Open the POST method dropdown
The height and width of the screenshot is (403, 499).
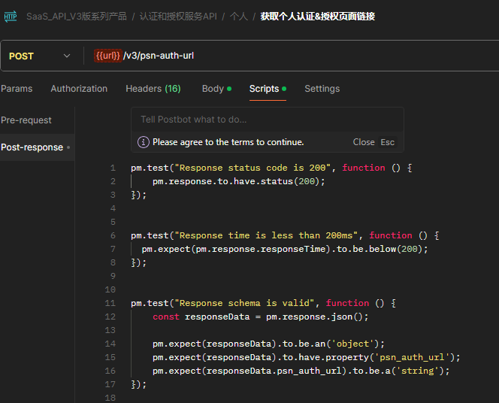(x=40, y=56)
